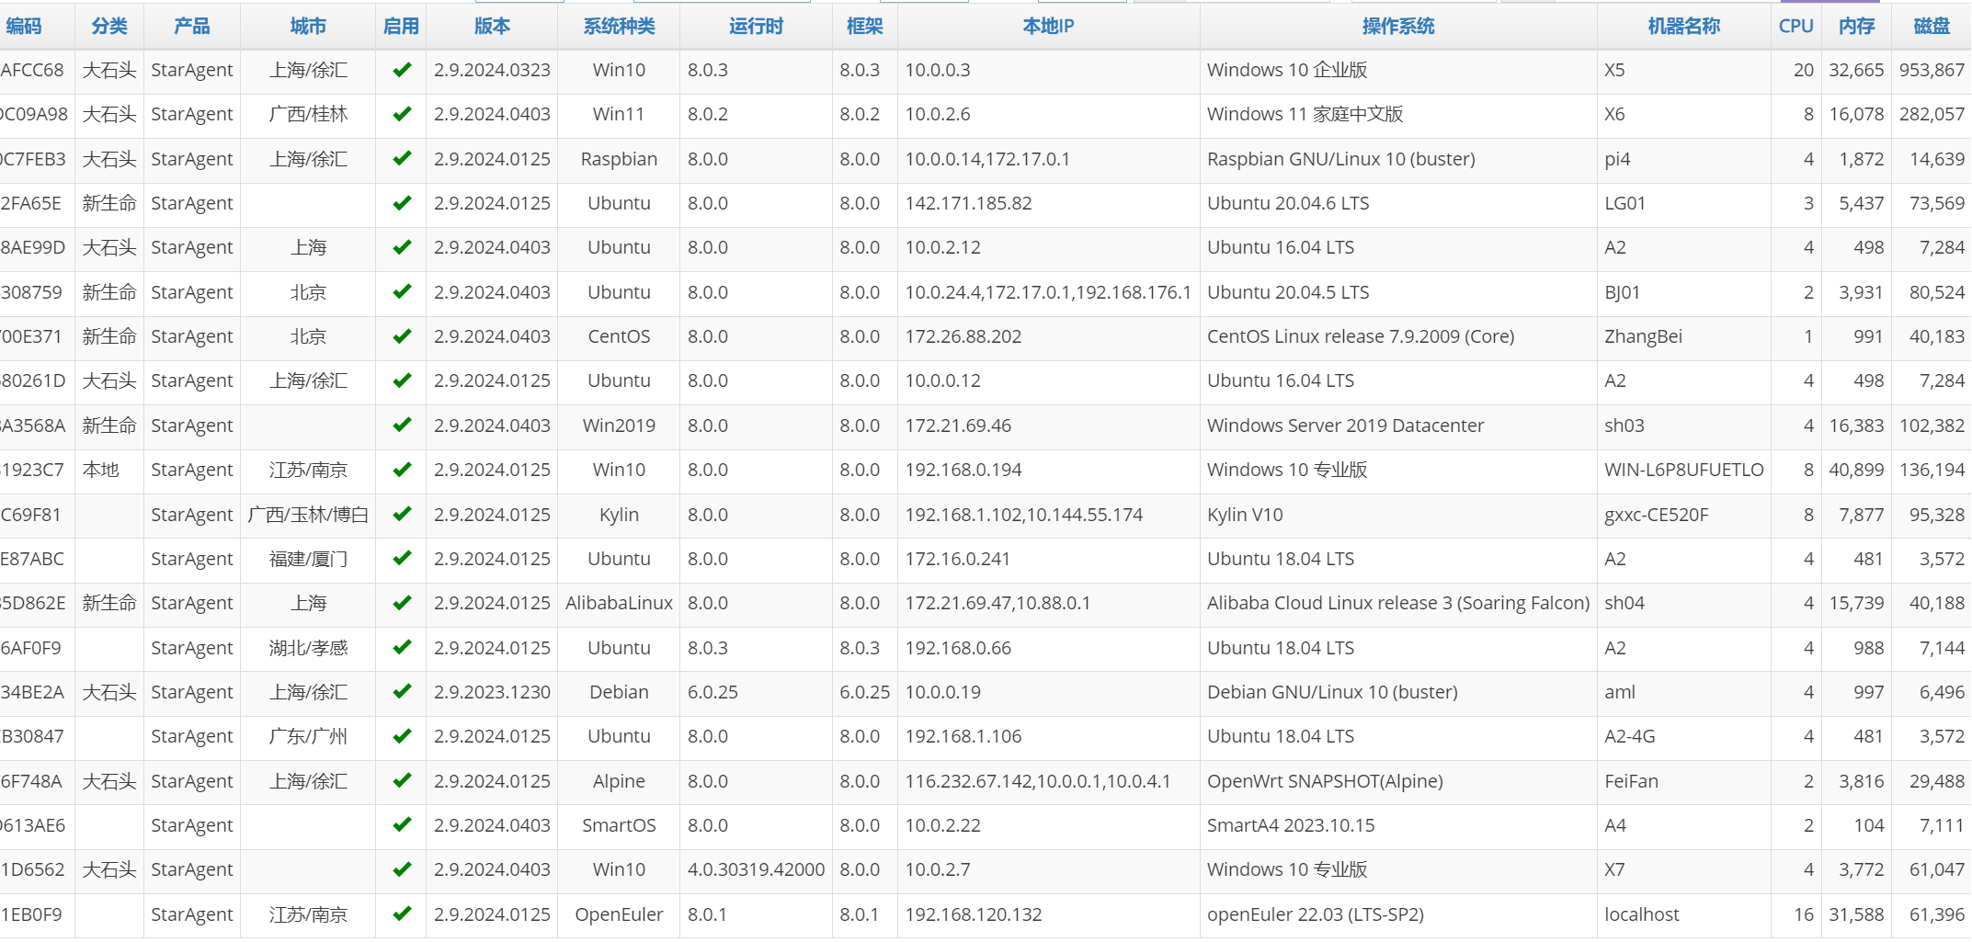The width and height of the screenshot is (1972, 942).
Task: Click the 机器名称 column header
Action: coord(1683,27)
